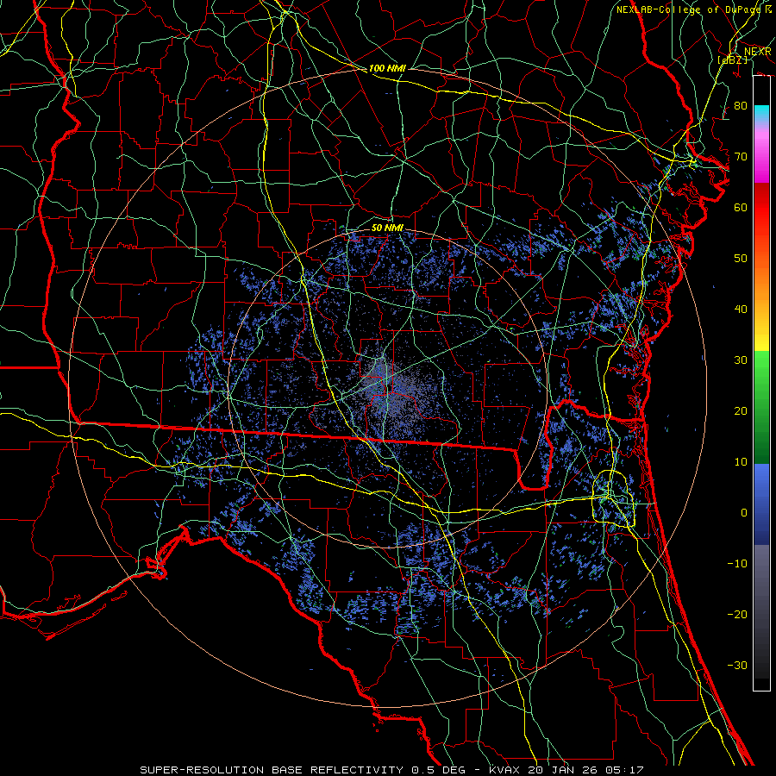776x776 pixels.
Task: Click the "-10" value on the dBZ scale
Action: pyautogui.click(x=737, y=563)
